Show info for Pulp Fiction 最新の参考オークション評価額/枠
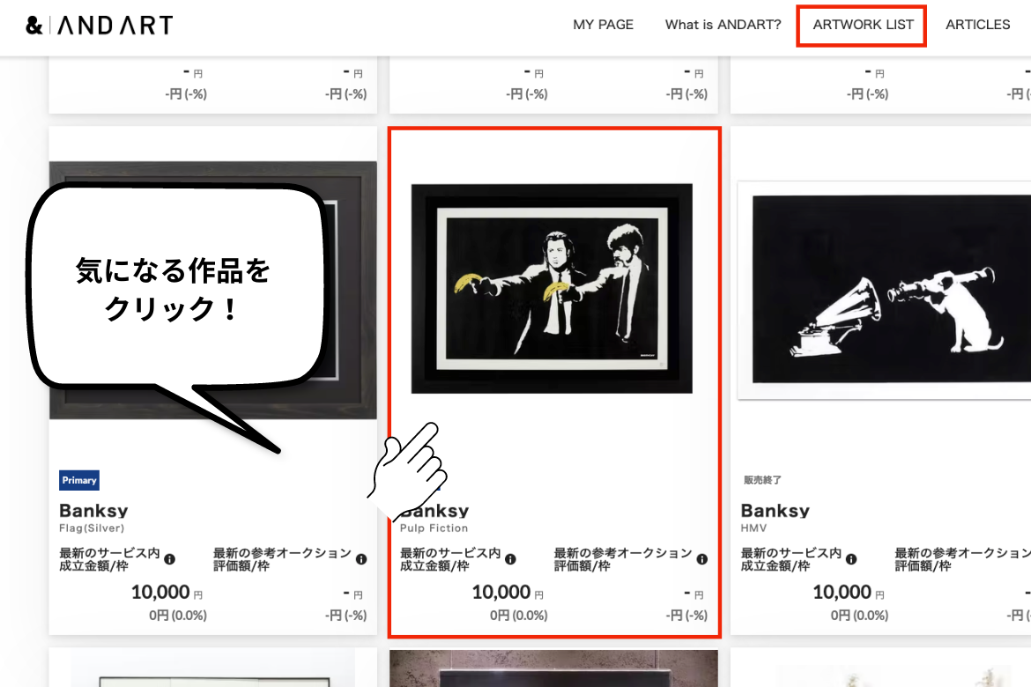The height and width of the screenshot is (687, 1031). coord(702,559)
